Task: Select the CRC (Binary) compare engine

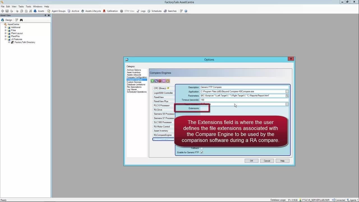Action: pyautogui.click(x=164, y=88)
